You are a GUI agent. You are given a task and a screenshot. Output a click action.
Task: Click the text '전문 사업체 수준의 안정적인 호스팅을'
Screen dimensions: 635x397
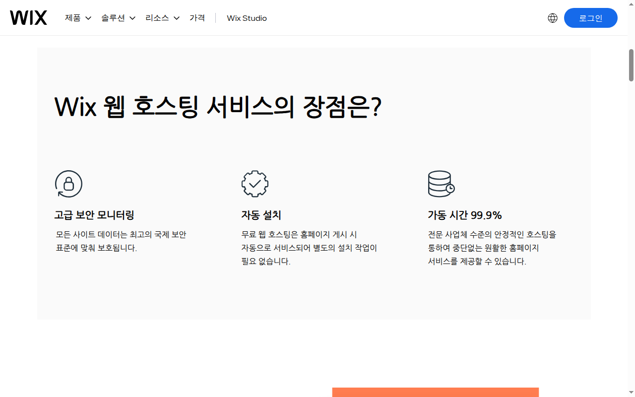click(492, 234)
